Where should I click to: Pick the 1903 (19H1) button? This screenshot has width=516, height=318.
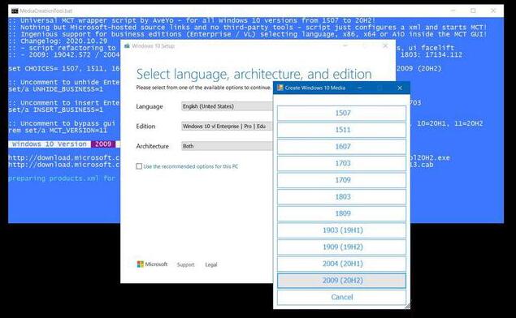(x=341, y=230)
